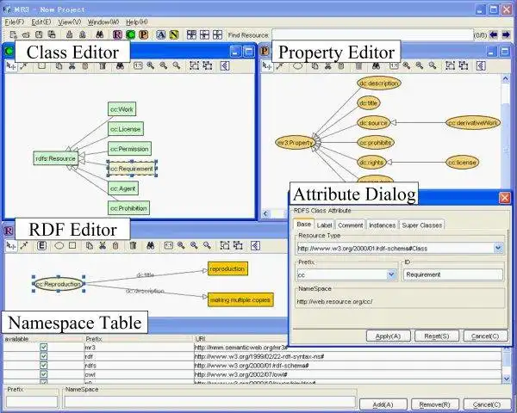
Task: Switch to the Super Classes tab
Action: click(421, 225)
